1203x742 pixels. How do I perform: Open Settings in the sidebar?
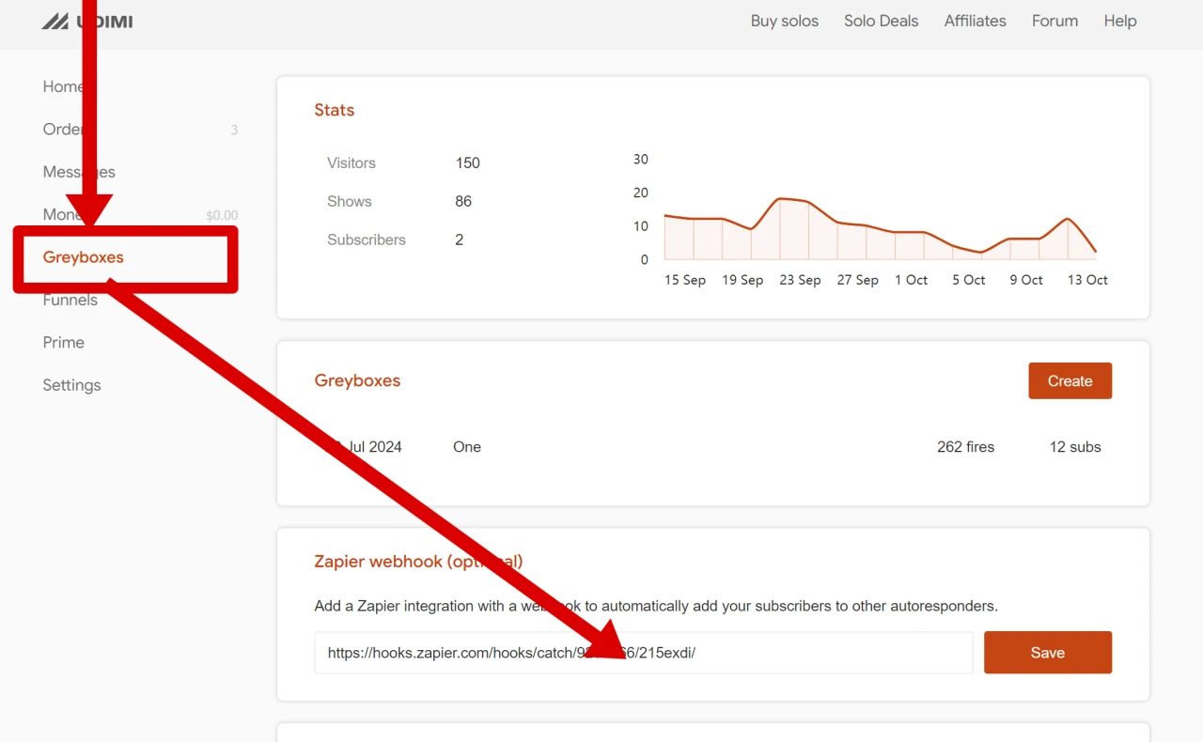(71, 385)
